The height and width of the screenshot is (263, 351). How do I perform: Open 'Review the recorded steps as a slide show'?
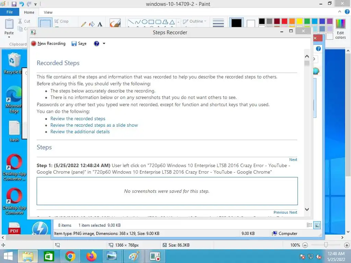point(94,125)
